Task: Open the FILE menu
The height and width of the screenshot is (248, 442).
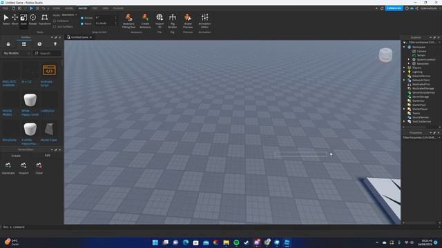Action: tap(6, 8)
